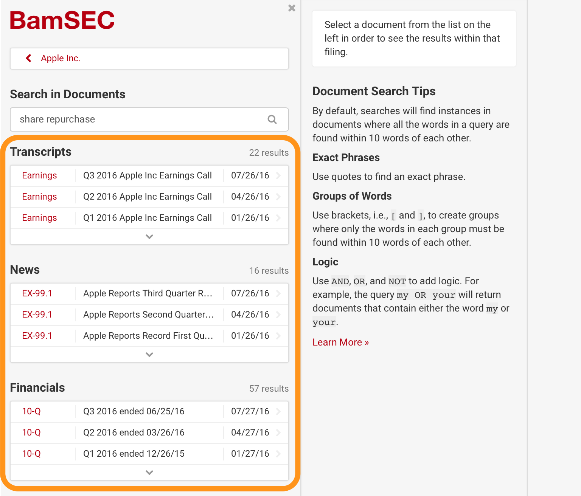581x496 pixels.
Task: Click arrow on Q3 2016 Earnings Call row
Action: pyautogui.click(x=278, y=175)
